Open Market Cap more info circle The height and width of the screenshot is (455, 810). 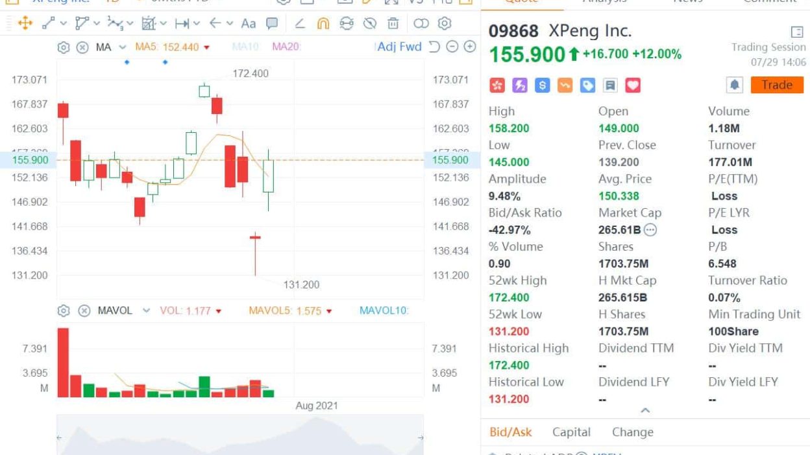650,229
